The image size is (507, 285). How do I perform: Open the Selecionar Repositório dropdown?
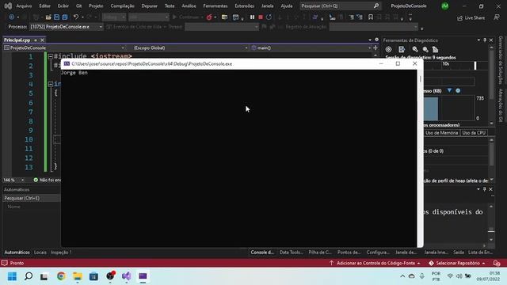[x=457, y=263]
